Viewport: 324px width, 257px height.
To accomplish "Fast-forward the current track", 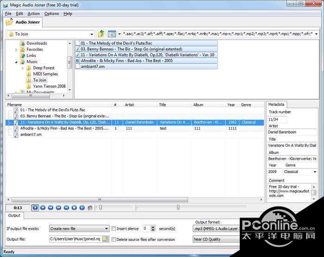I will (x=58, y=208).
